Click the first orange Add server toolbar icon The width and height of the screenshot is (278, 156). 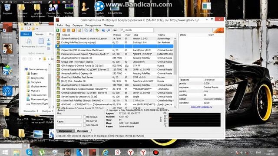click(x=64, y=30)
